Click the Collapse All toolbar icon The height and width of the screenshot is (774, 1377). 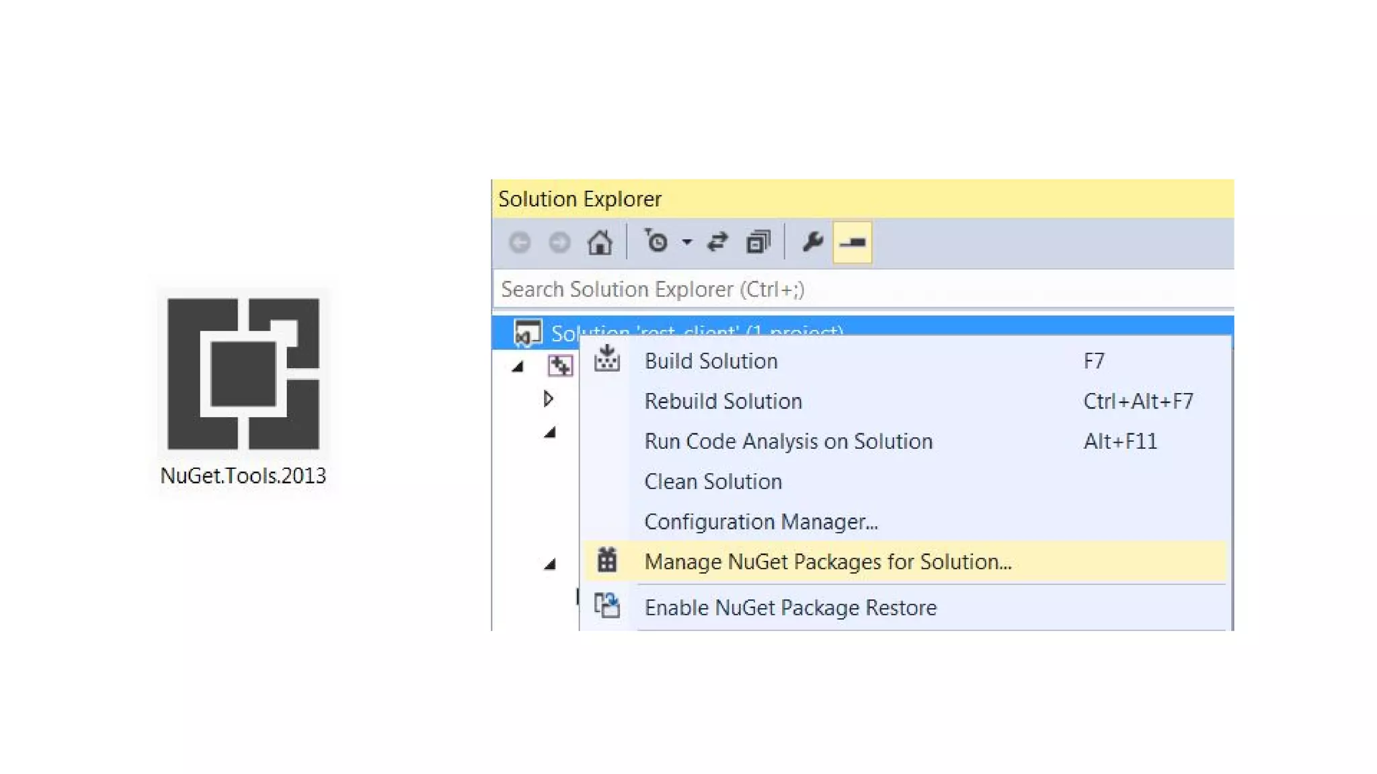758,242
